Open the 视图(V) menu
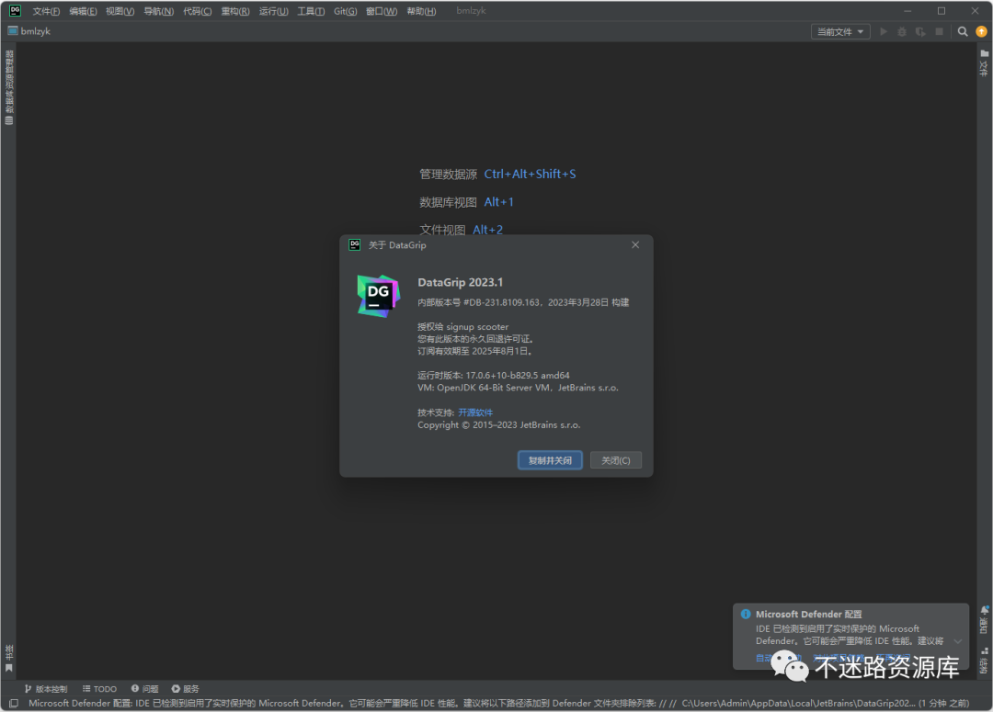 coord(120,11)
